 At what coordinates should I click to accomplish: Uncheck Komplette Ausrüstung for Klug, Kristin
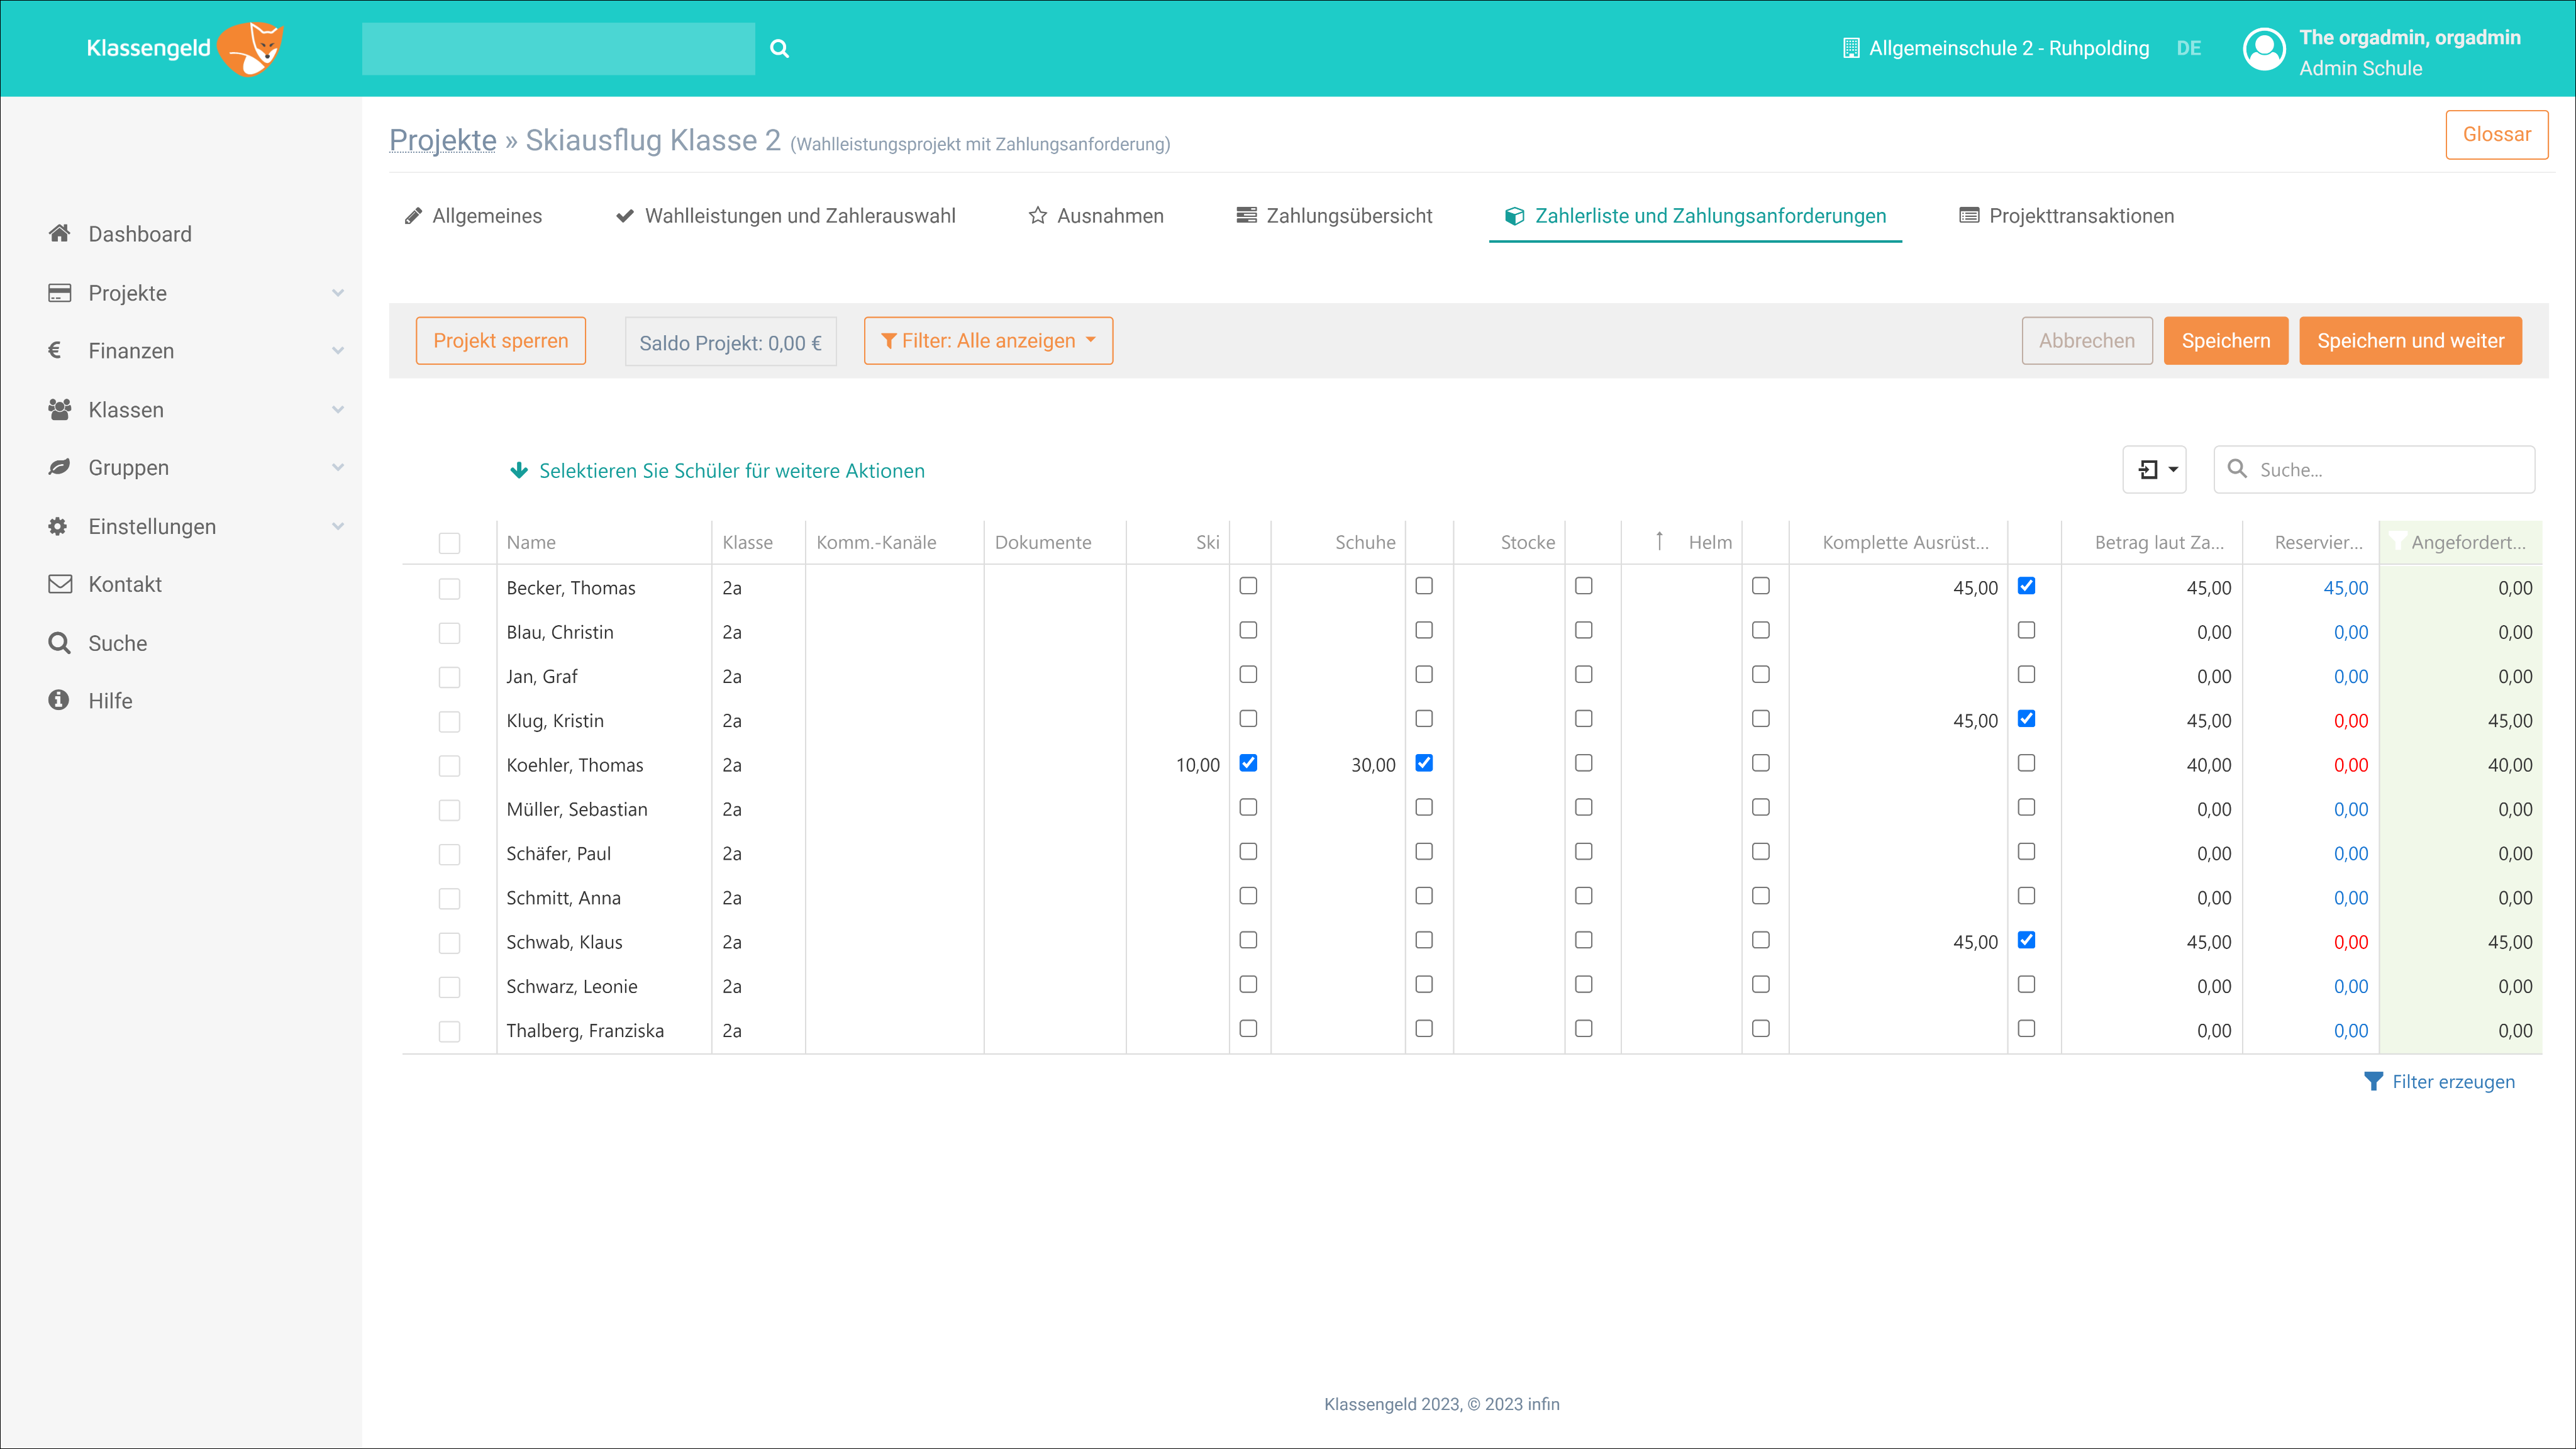[x=2026, y=719]
